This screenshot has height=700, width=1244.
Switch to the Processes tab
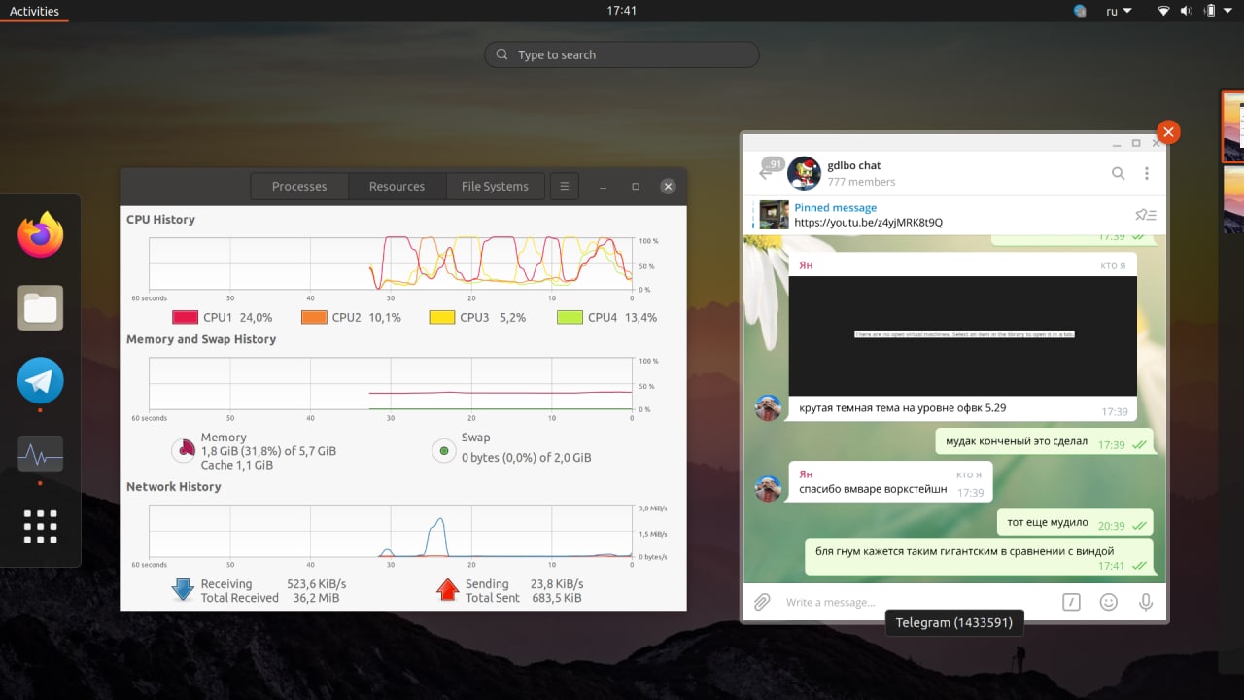coord(299,186)
